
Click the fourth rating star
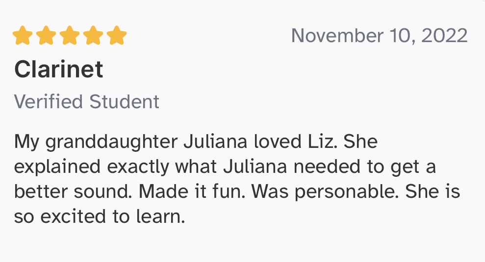pos(93,35)
